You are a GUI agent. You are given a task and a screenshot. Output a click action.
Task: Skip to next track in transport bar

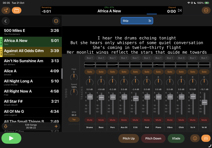point(180,11)
